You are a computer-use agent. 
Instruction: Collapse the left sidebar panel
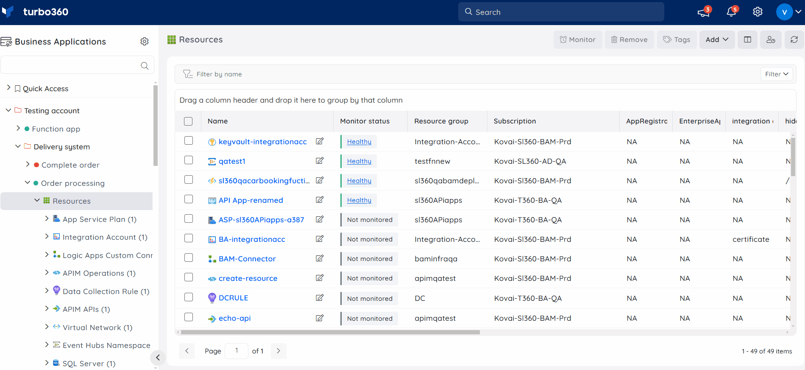tap(158, 358)
